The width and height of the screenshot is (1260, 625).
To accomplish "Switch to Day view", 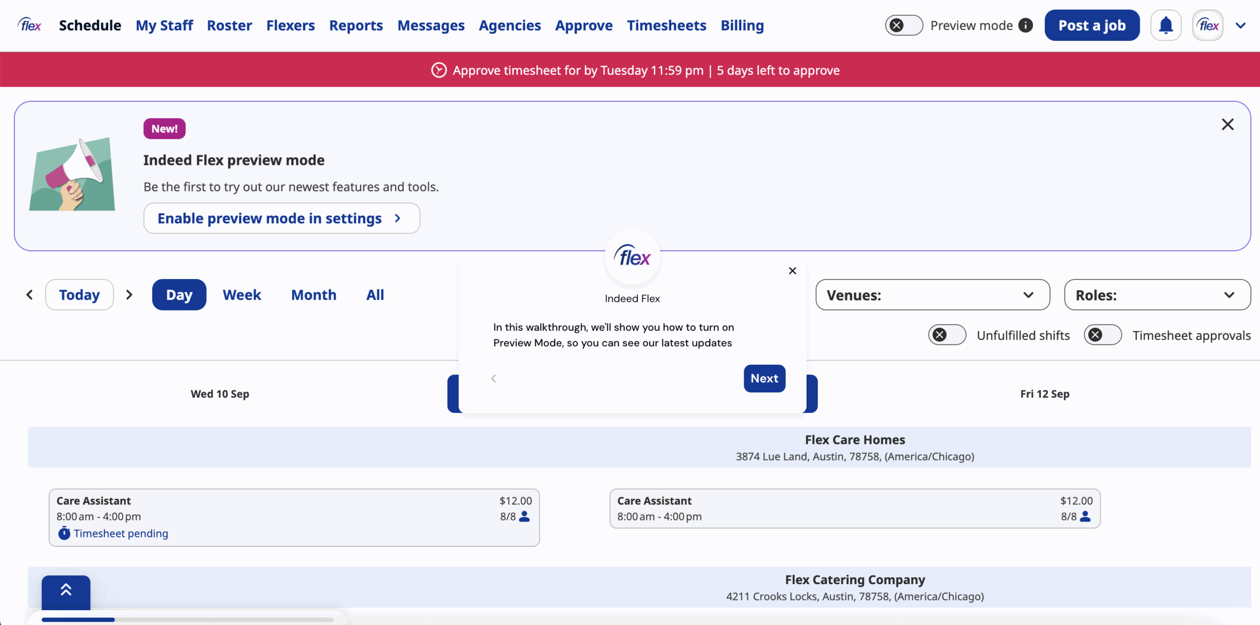I will click(x=179, y=294).
